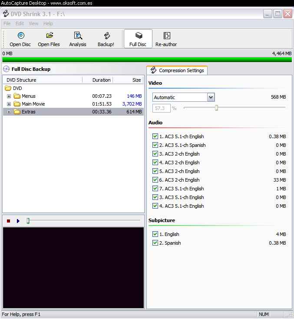294x319 pixels.
Task: Click the NUM status bar indicator
Action: [264, 314]
